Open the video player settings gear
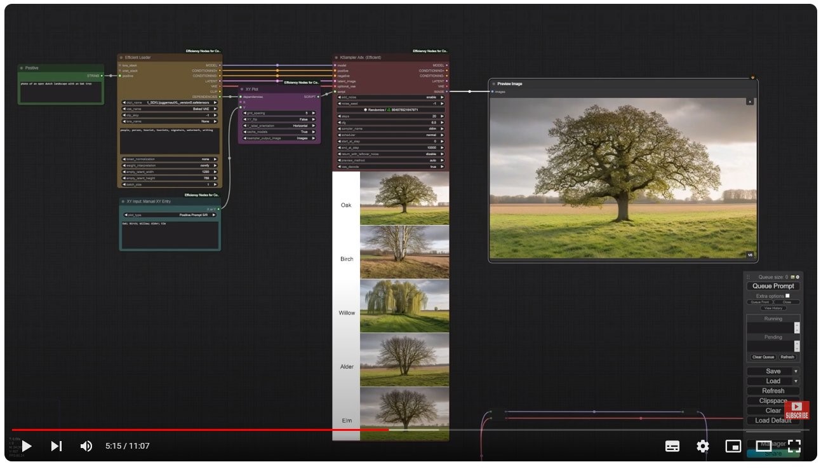Viewport: 821px width, 469px height. (703, 446)
